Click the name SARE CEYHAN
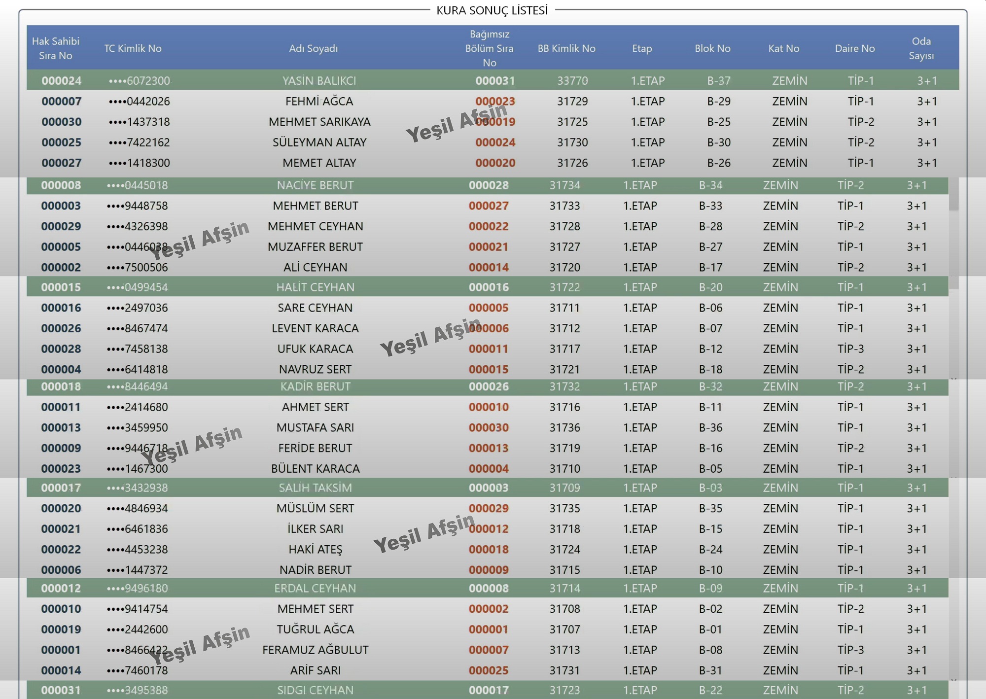The width and height of the screenshot is (986, 699). (x=316, y=308)
